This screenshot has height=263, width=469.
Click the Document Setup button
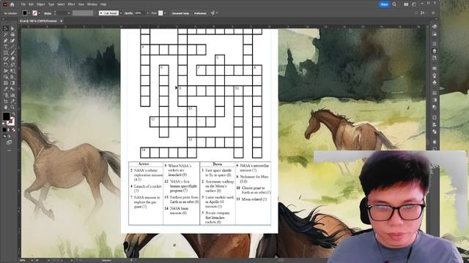pos(180,13)
